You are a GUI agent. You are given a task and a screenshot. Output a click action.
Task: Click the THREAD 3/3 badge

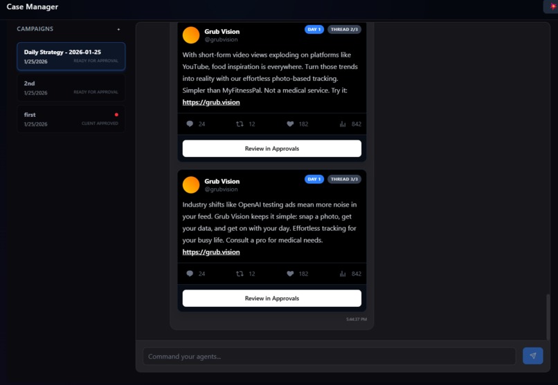tap(344, 179)
